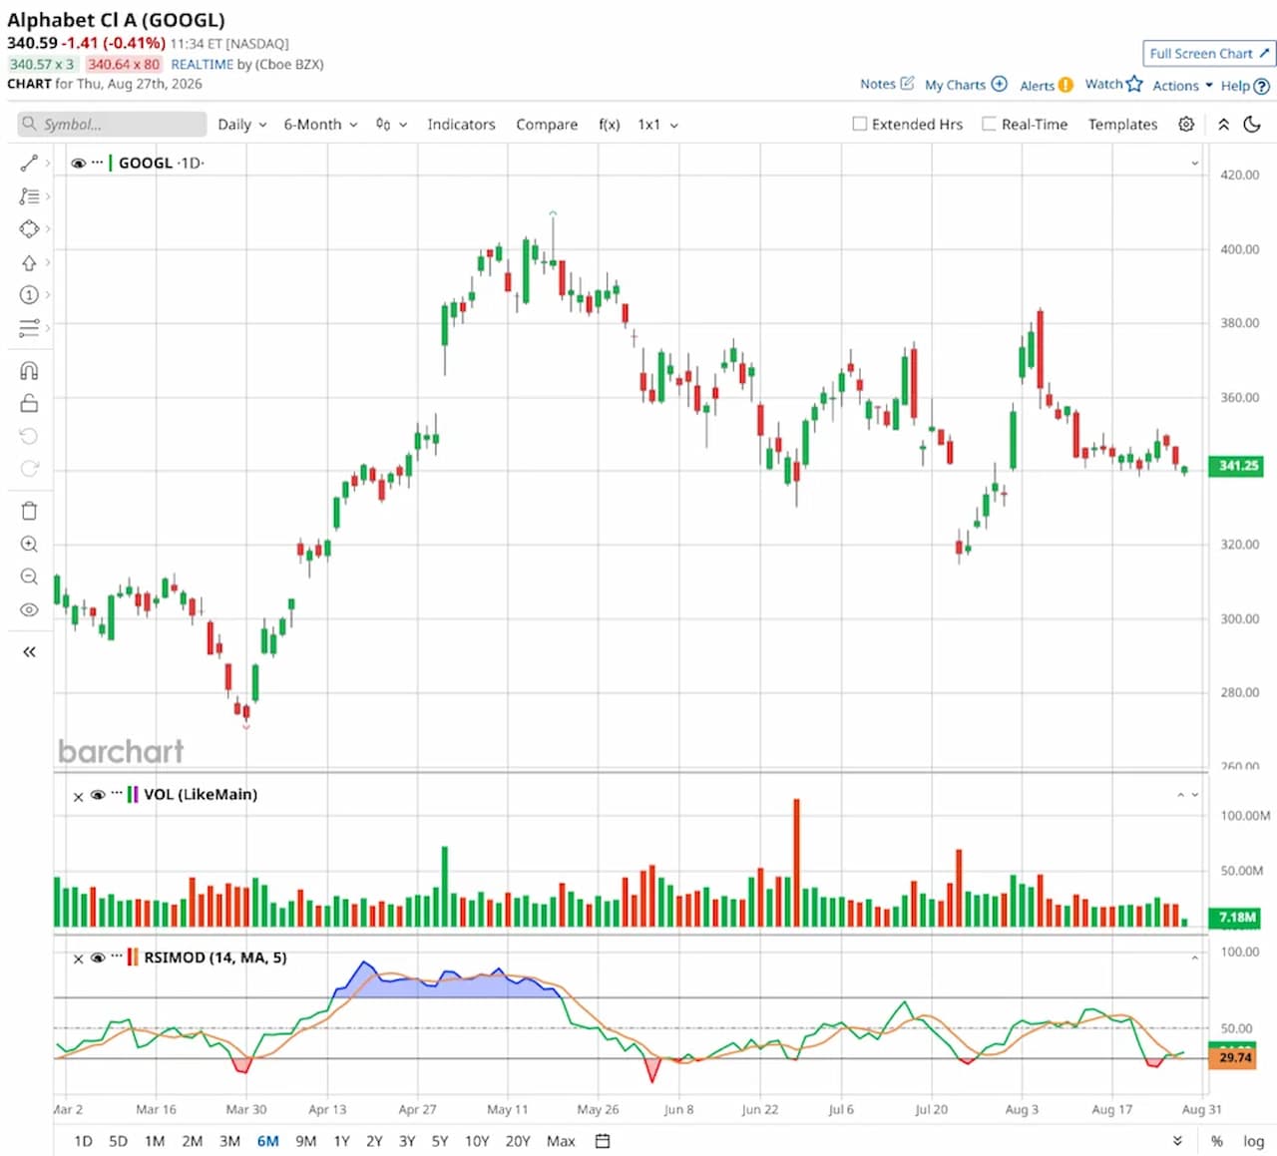Open the Compare menu

547,125
